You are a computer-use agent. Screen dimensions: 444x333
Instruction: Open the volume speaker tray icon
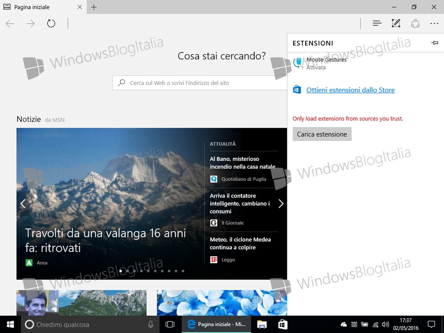385,325
